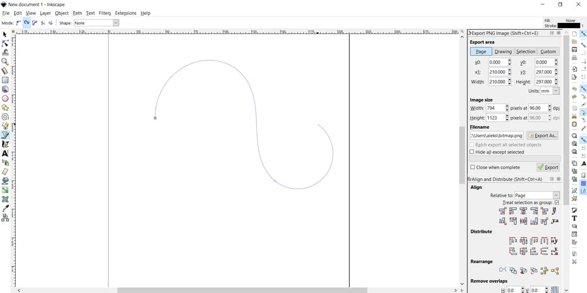Choose Selection export area button
587x293 pixels.
(x=525, y=52)
